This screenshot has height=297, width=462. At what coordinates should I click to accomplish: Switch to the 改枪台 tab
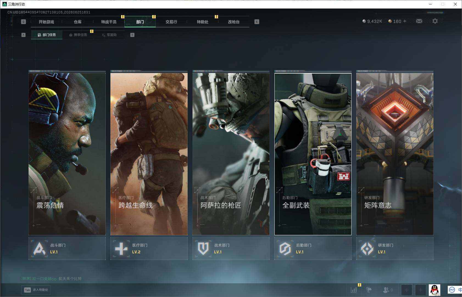click(x=234, y=22)
